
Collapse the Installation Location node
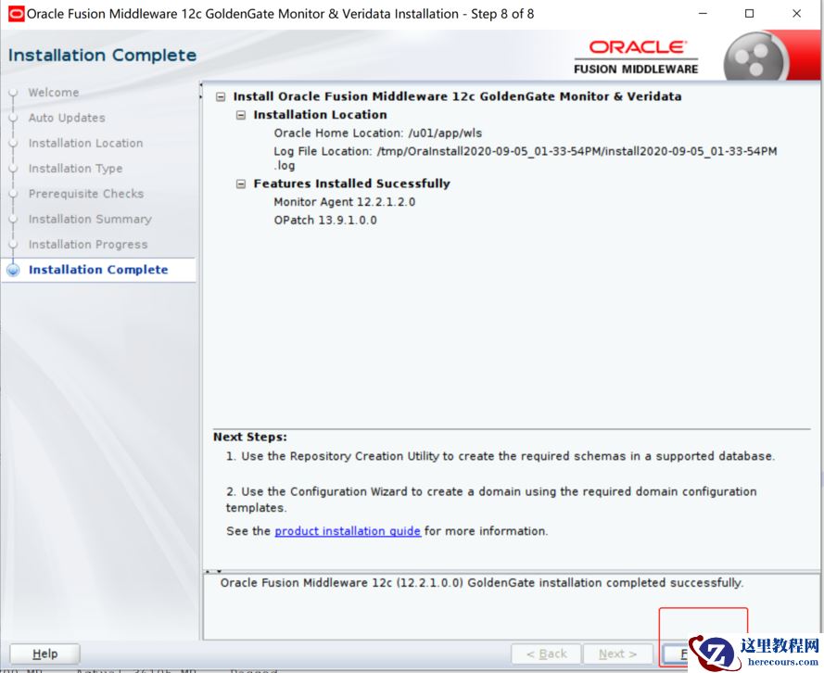point(241,115)
